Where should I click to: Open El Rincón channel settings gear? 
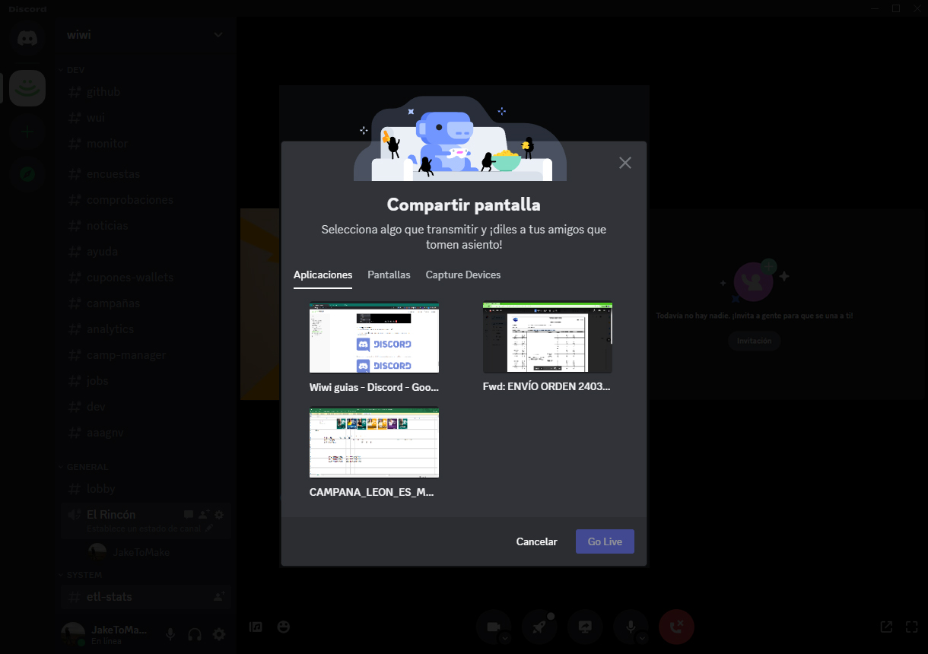(219, 515)
